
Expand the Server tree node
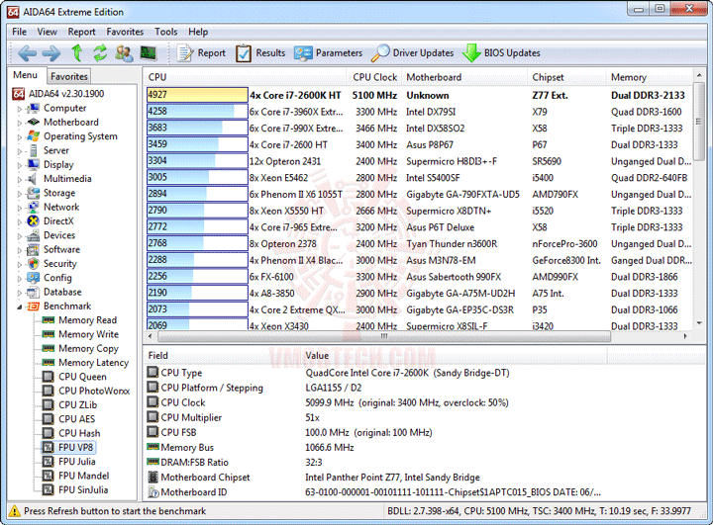19,151
